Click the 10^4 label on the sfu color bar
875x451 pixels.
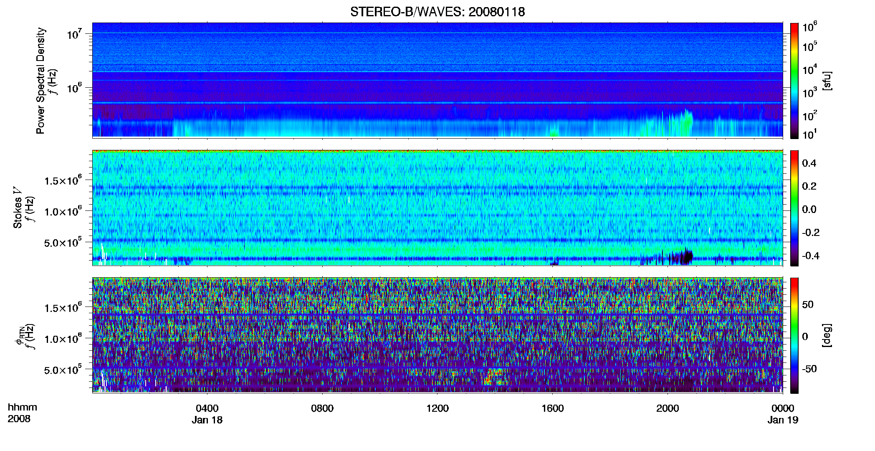pos(809,70)
